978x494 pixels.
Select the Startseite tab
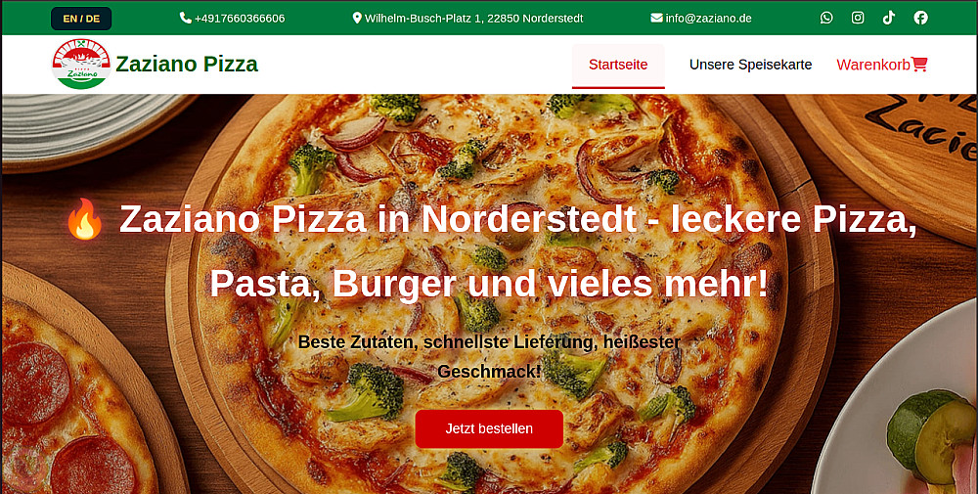[618, 65]
